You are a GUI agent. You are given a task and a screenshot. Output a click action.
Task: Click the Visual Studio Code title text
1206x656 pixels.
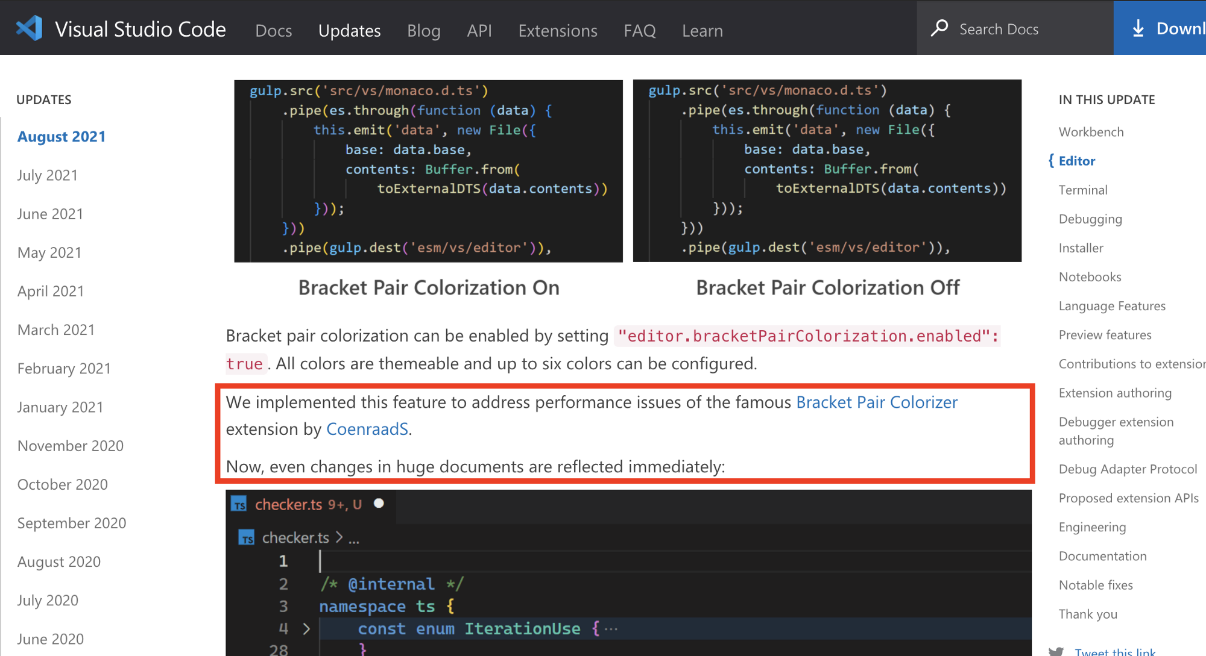click(x=140, y=29)
